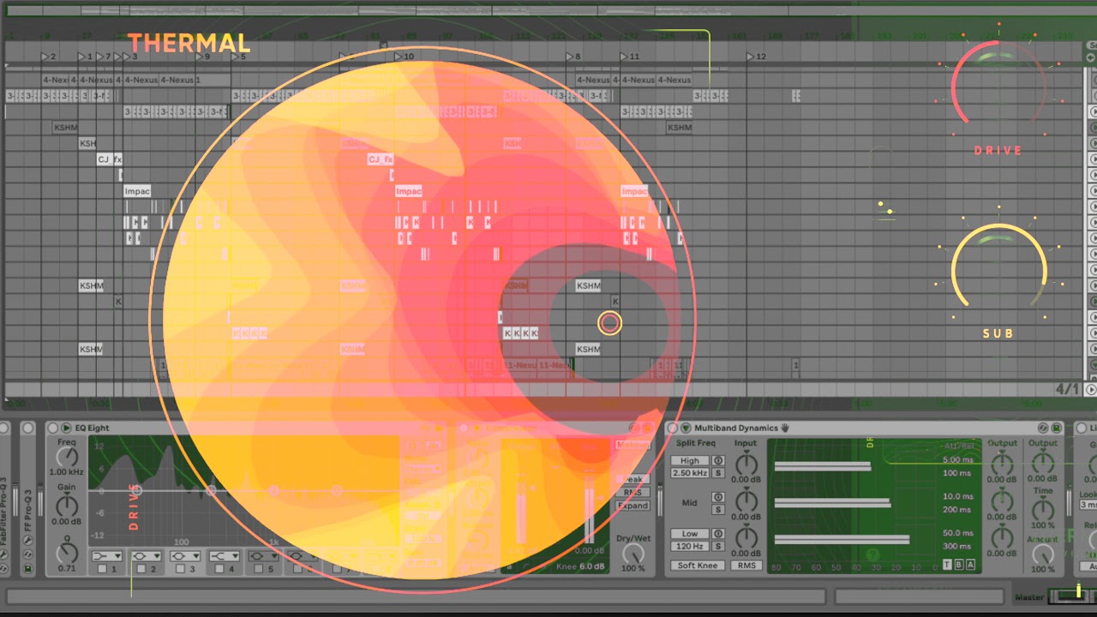Toggle Soft Knee in Multiband Dynamics
1097x617 pixels.
pos(698,566)
